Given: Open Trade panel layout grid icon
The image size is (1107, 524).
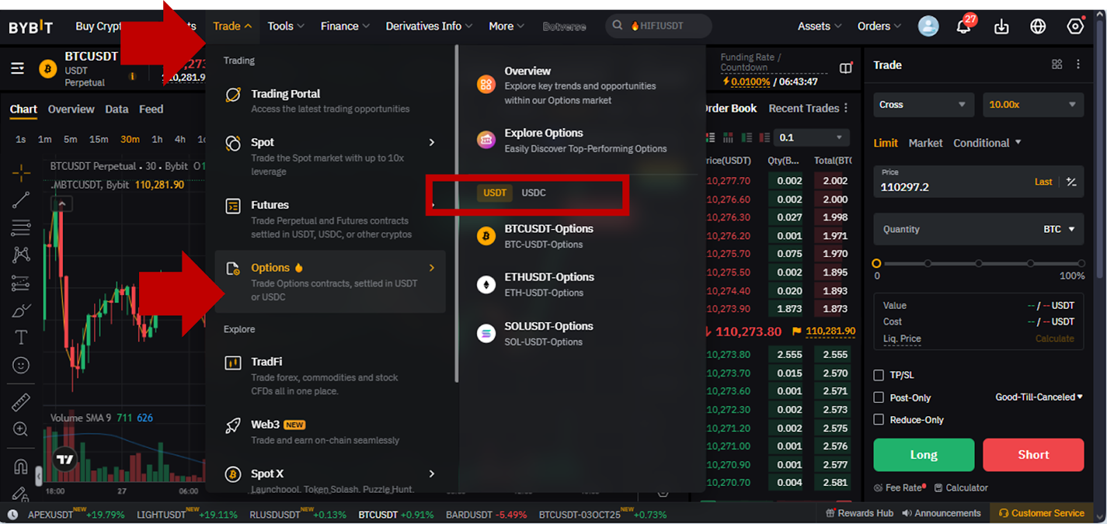Looking at the screenshot, I should pos(1056,64).
